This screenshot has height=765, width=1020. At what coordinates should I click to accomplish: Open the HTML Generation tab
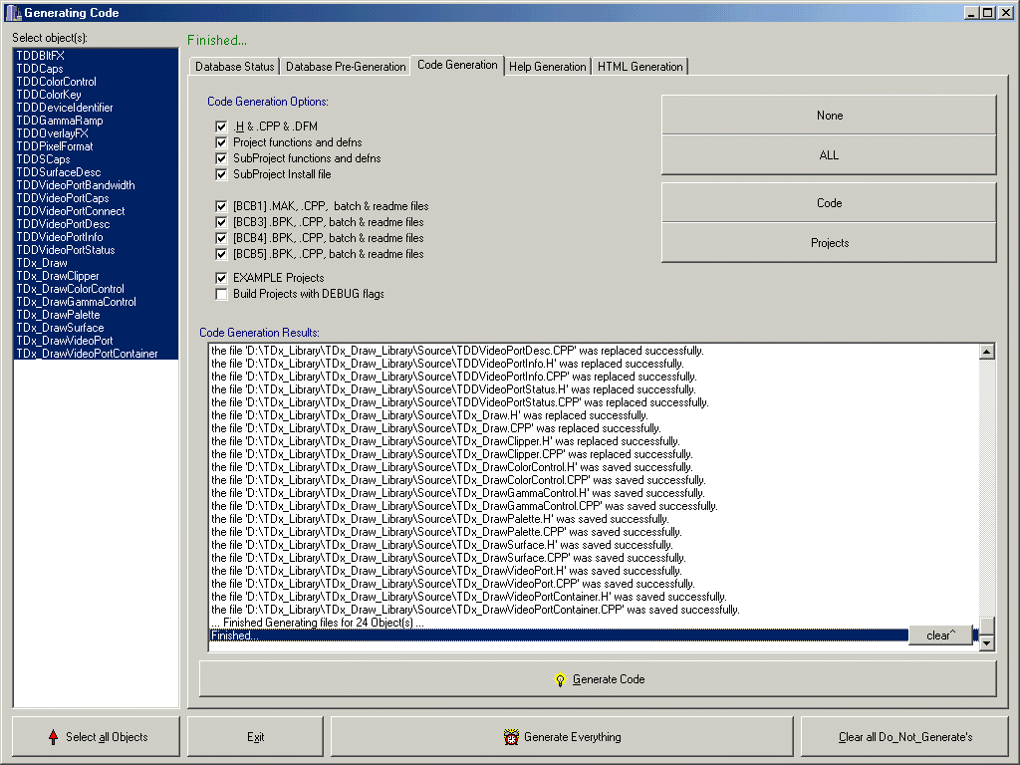(639, 67)
